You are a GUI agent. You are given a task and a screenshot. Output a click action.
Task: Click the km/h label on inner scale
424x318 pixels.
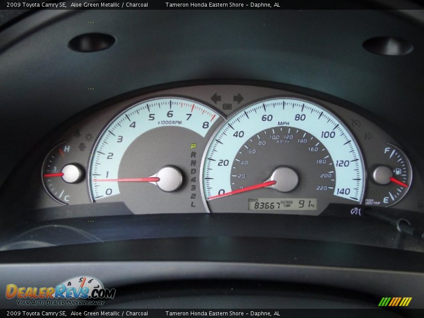(283, 141)
